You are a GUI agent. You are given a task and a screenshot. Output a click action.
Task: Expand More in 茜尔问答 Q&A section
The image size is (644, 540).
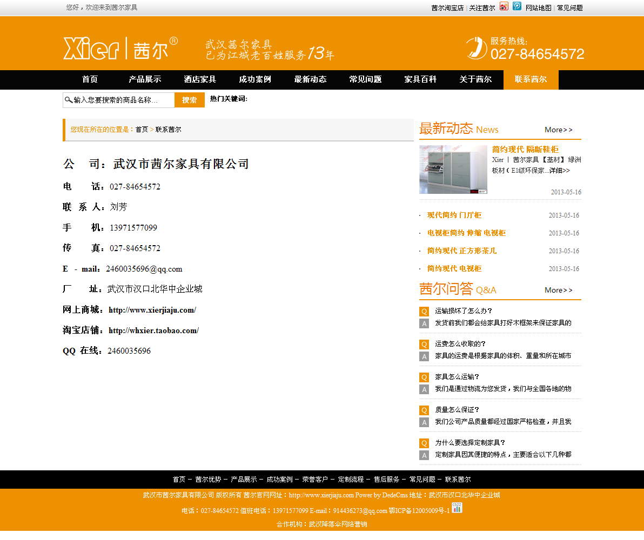click(558, 290)
